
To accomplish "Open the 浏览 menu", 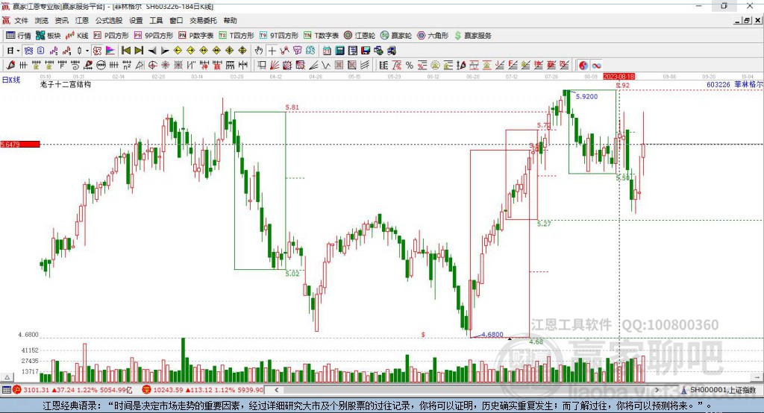I will tap(42, 20).
